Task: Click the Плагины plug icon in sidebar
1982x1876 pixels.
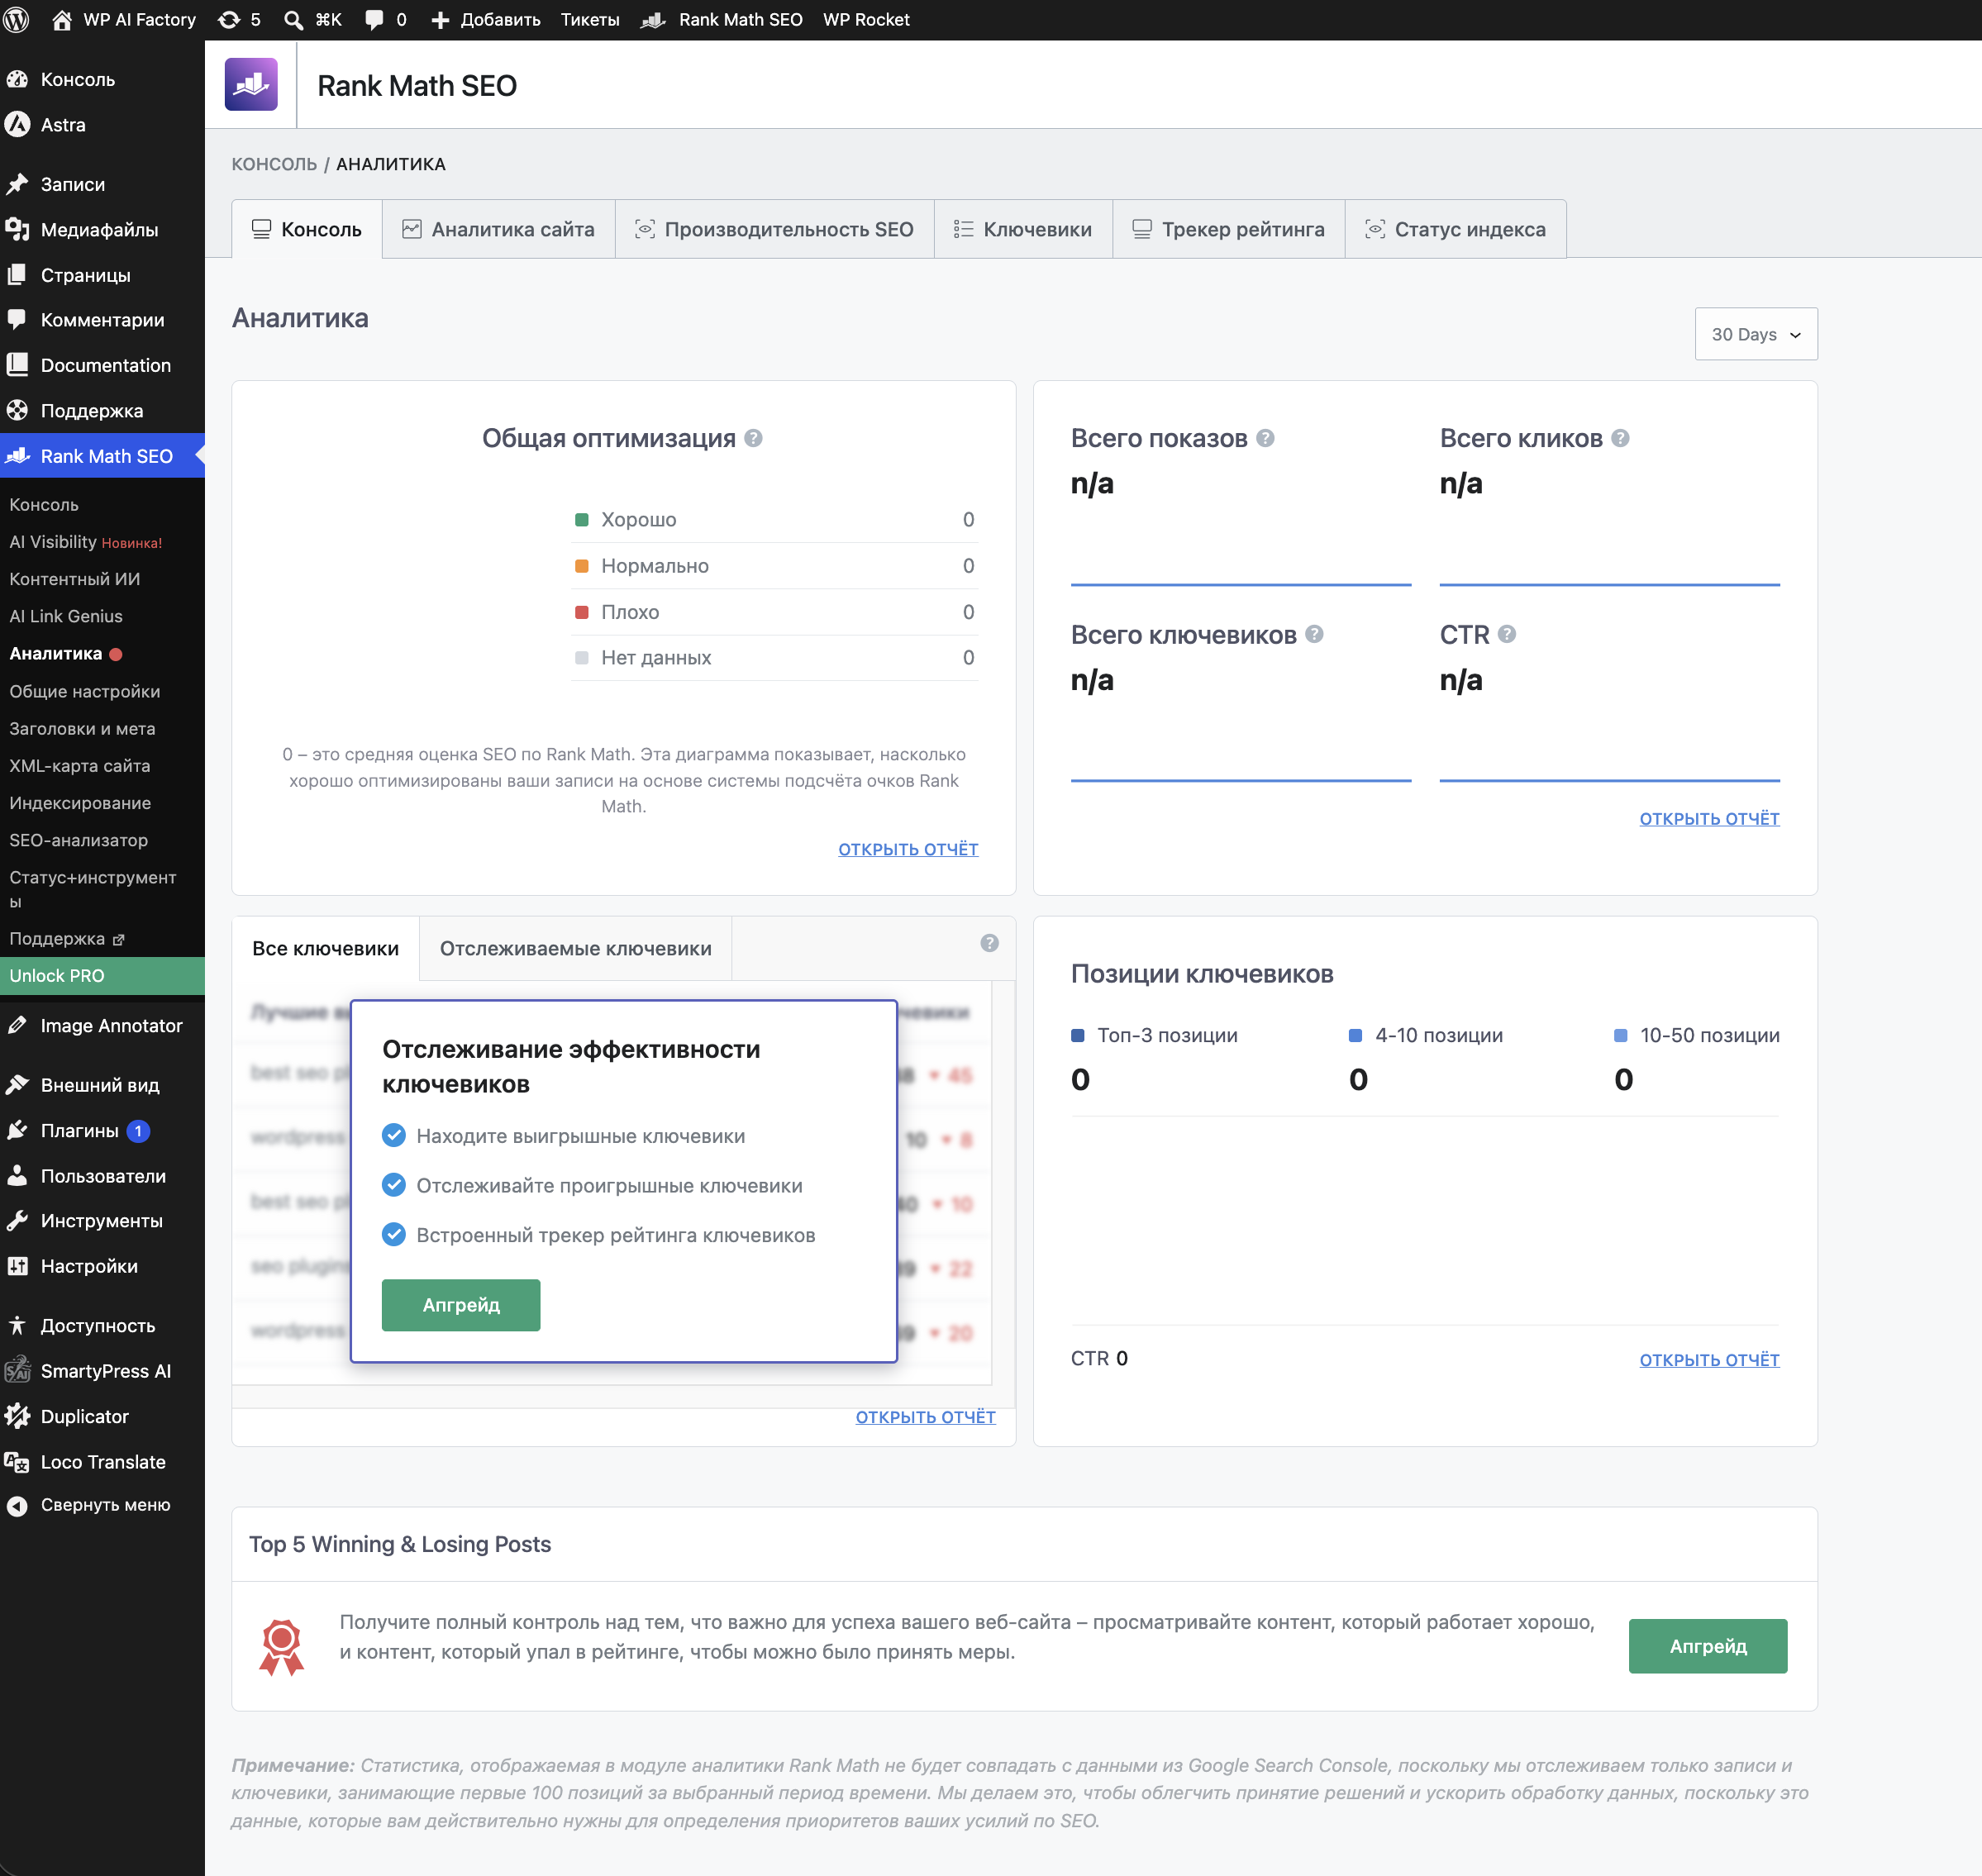Action: pyautogui.click(x=17, y=1131)
